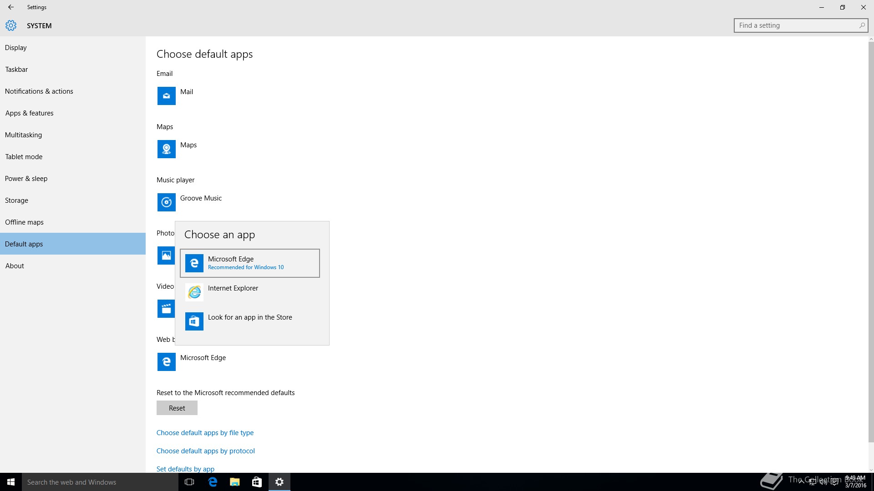874x491 pixels.
Task: Click the Settings gear in the taskbar
Action: pyautogui.click(x=279, y=482)
